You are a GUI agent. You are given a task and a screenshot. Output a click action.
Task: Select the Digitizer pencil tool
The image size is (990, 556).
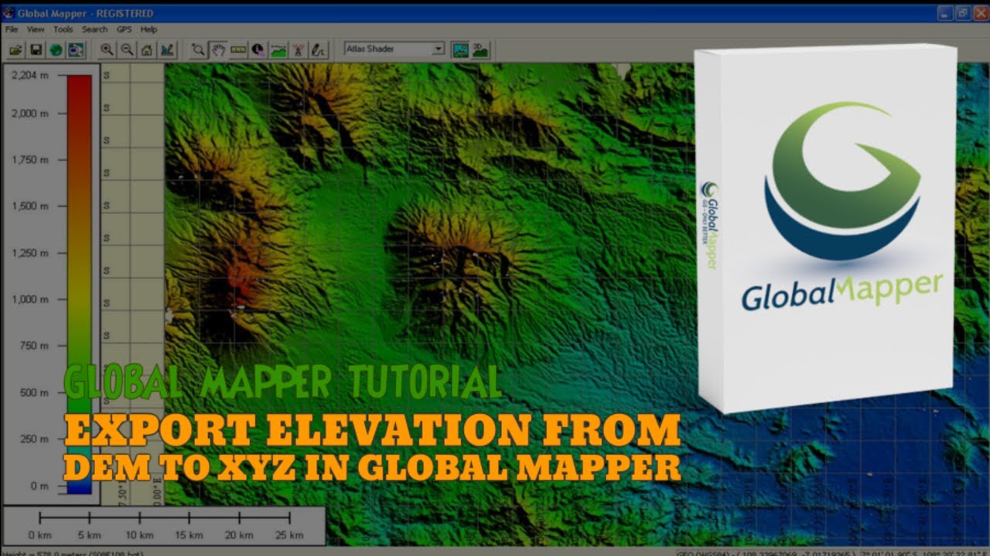pos(319,49)
